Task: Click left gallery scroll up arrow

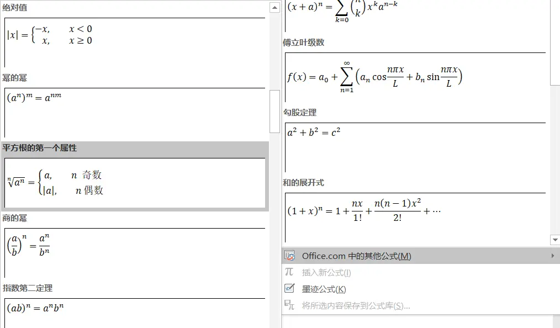Action: click(274, 8)
